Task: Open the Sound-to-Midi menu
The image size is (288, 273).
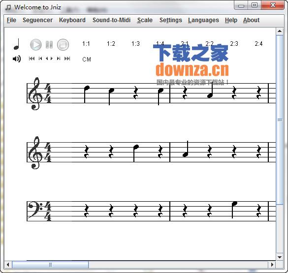Action: [111, 20]
